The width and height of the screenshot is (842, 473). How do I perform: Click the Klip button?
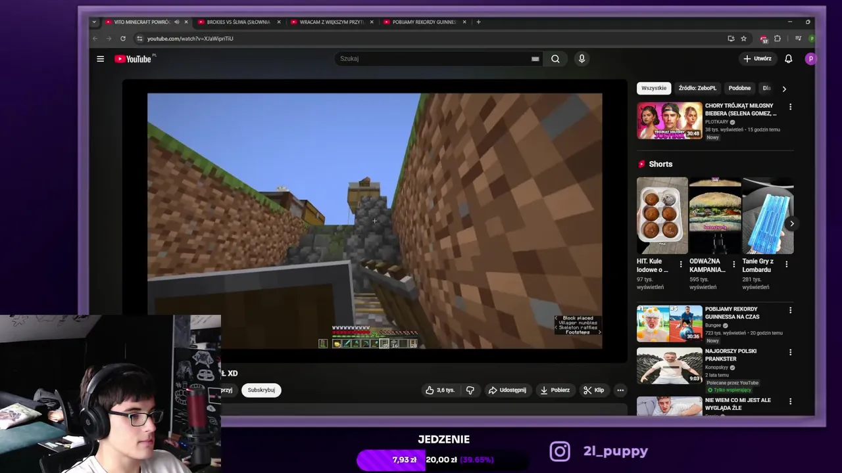[x=594, y=390]
